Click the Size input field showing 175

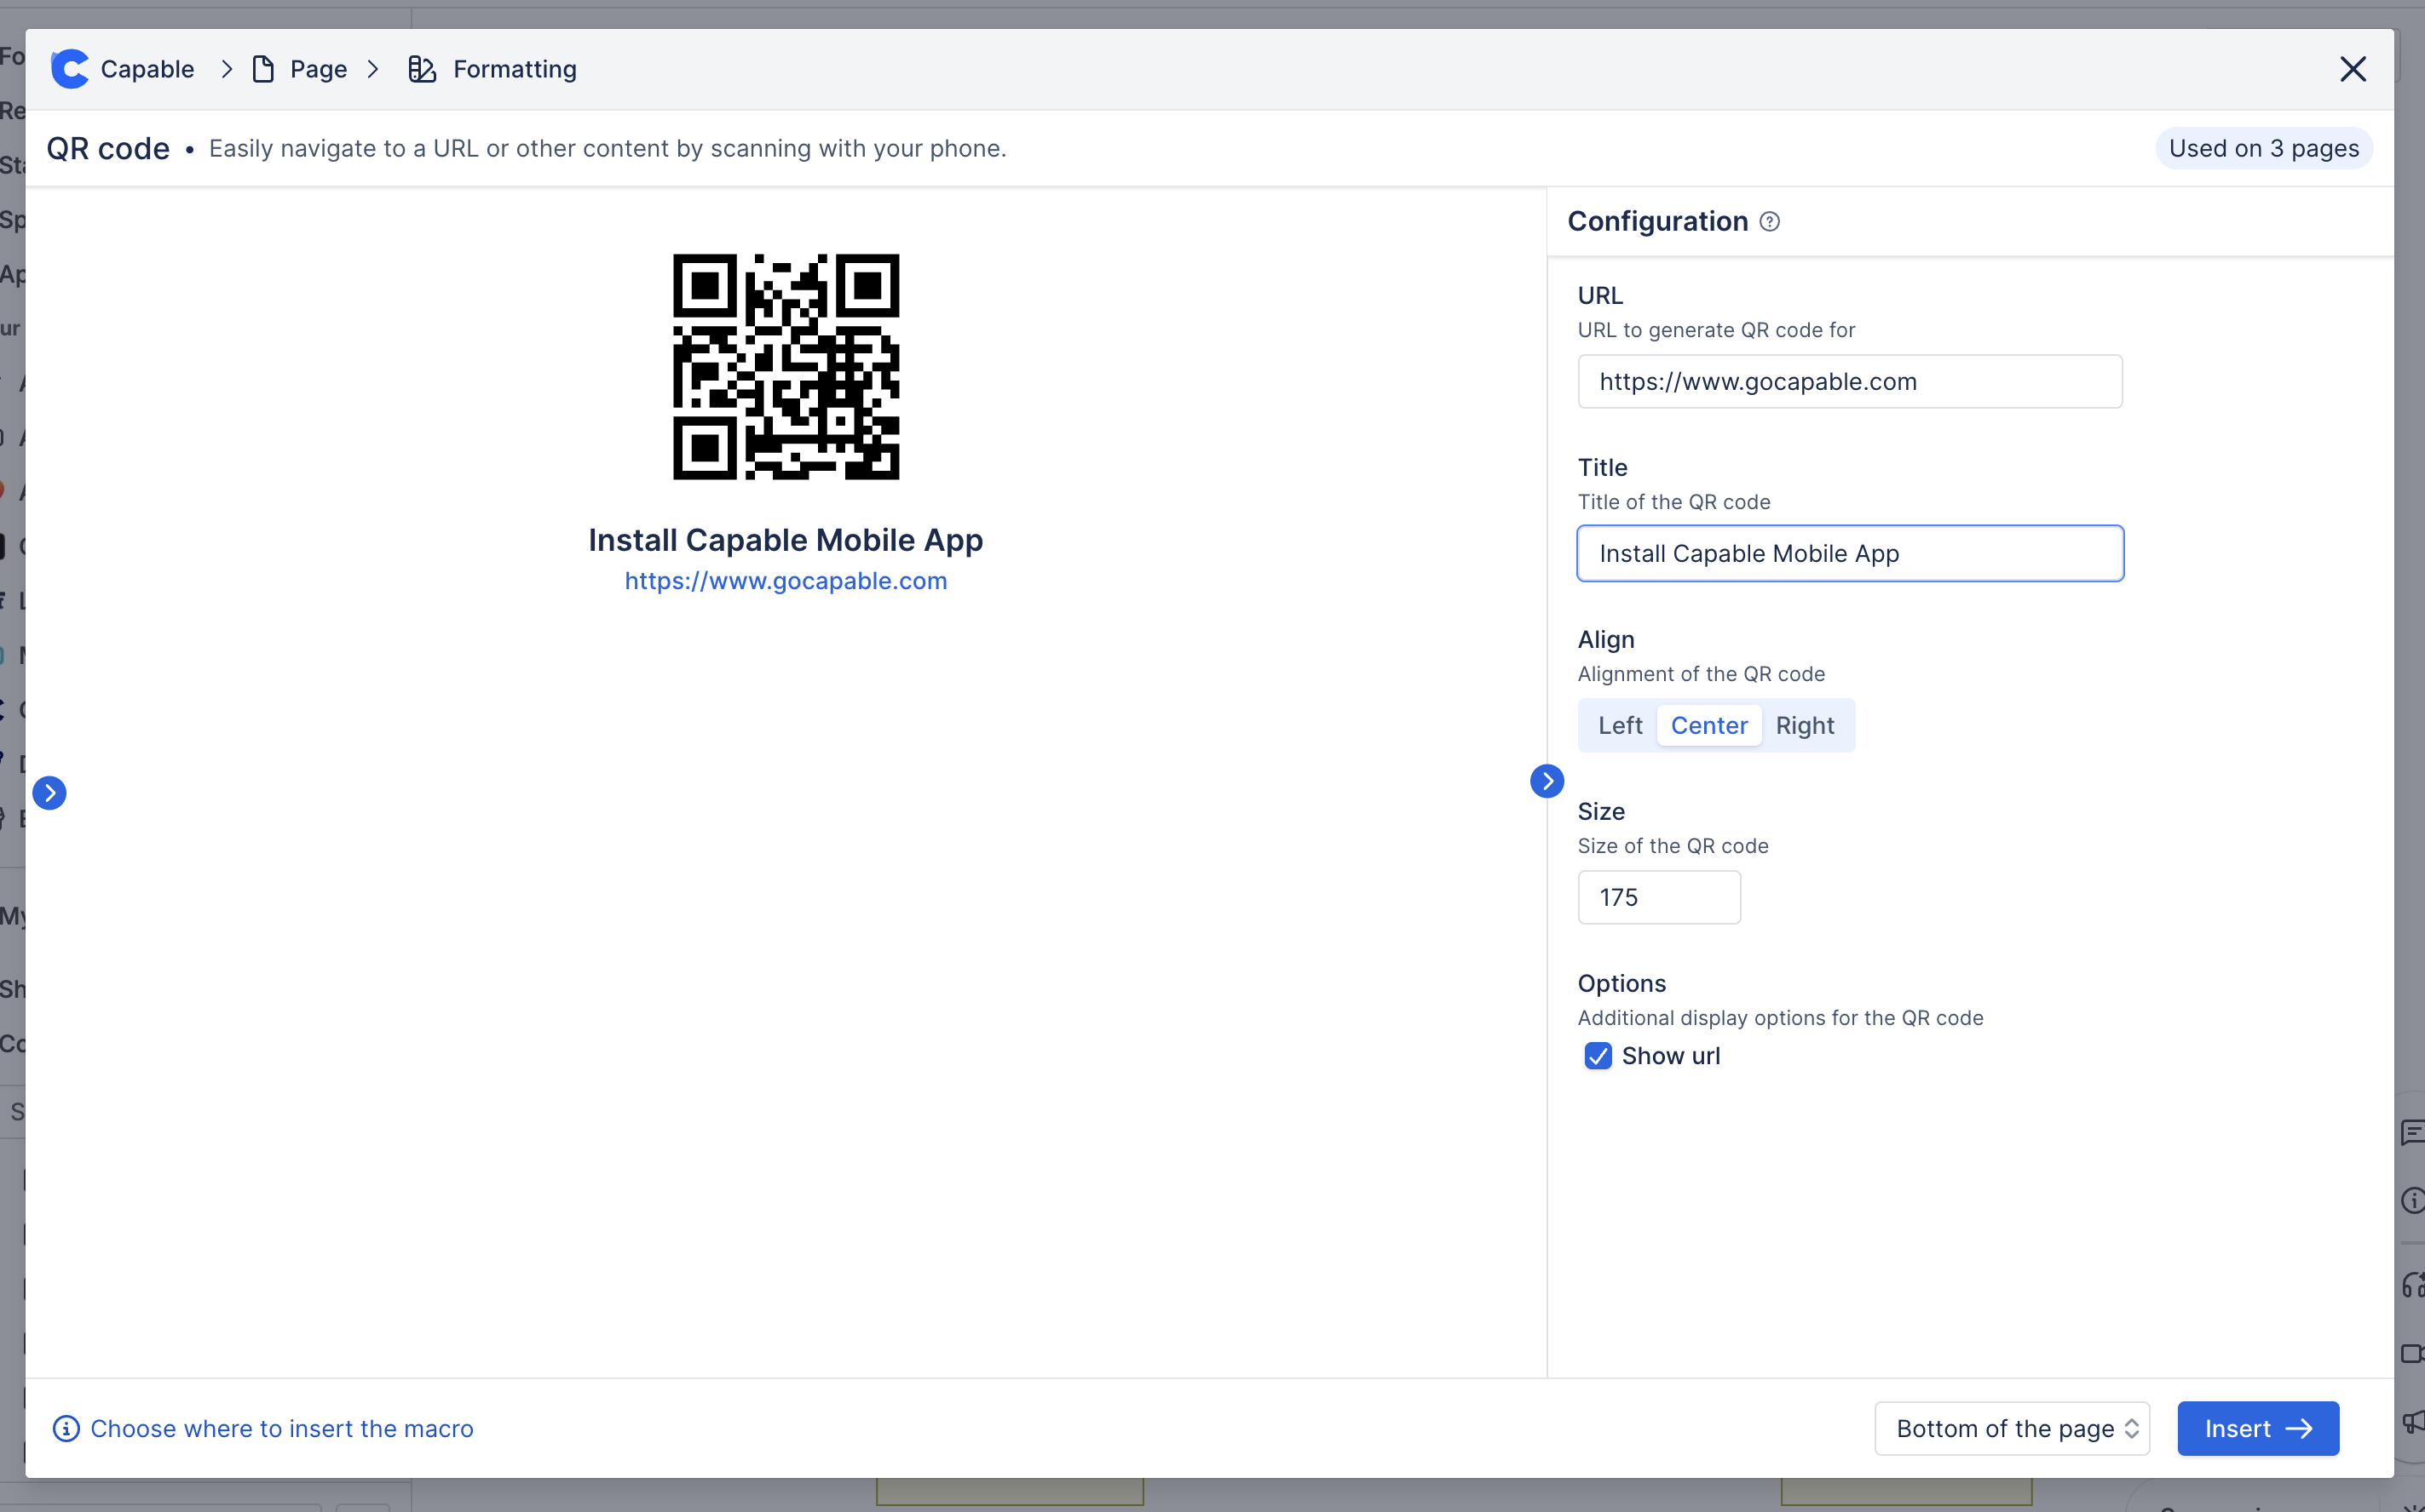(x=1658, y=897)
